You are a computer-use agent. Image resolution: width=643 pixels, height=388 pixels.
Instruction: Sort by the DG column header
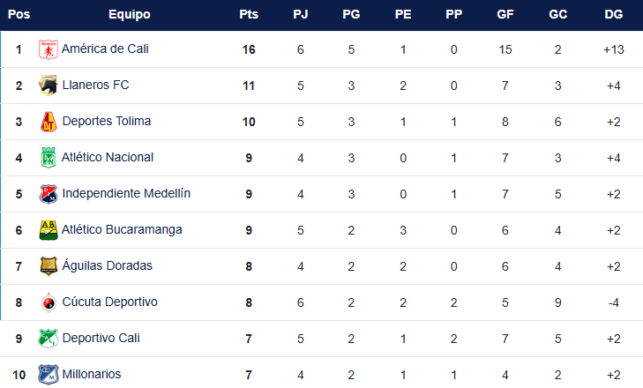tap(614, 14)
